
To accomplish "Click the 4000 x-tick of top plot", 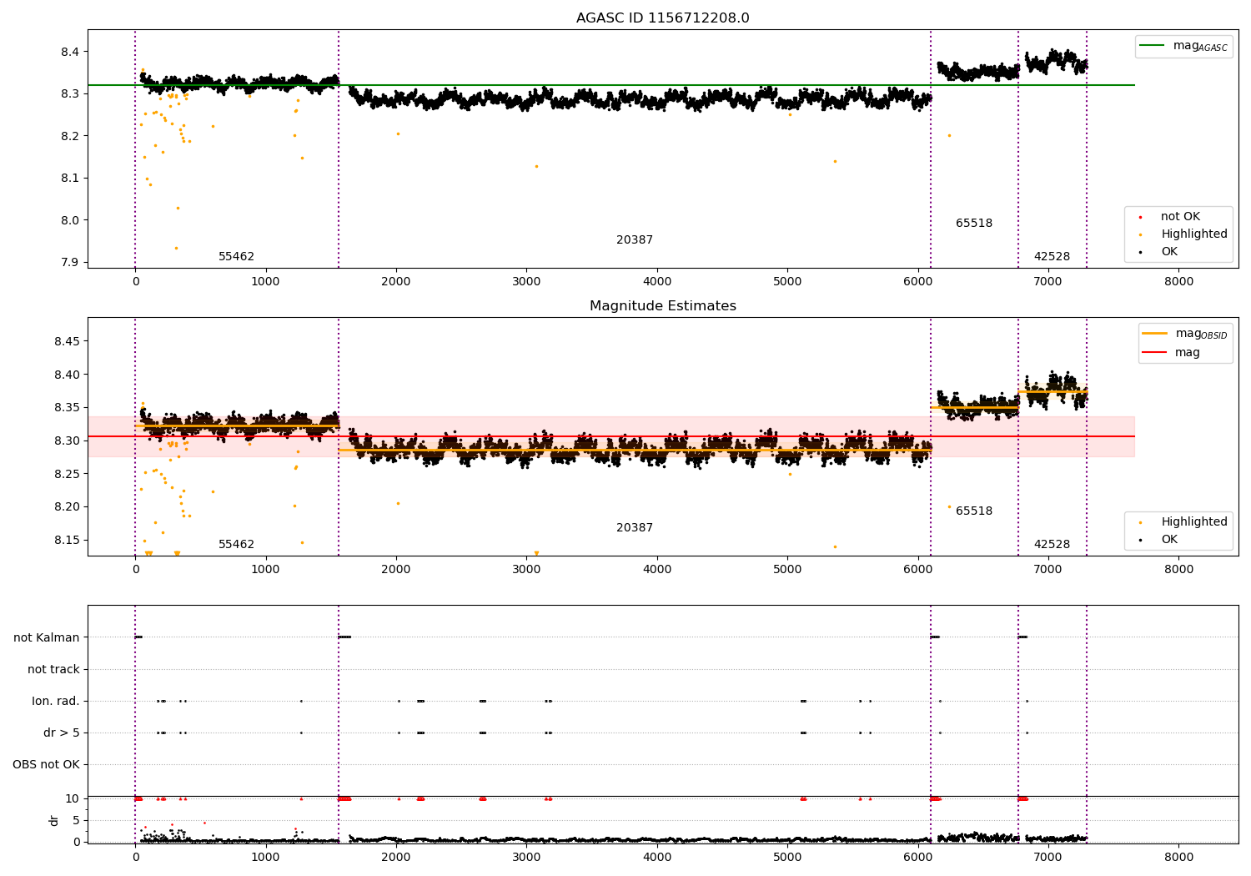I will [x=657, y=282].
